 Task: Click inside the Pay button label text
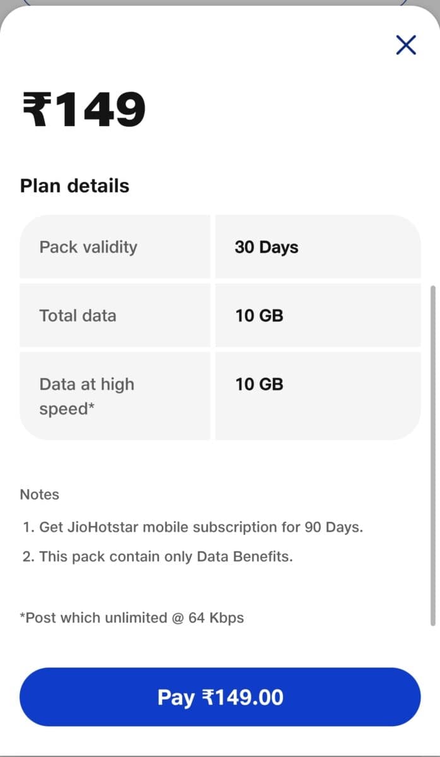[220, 696]
